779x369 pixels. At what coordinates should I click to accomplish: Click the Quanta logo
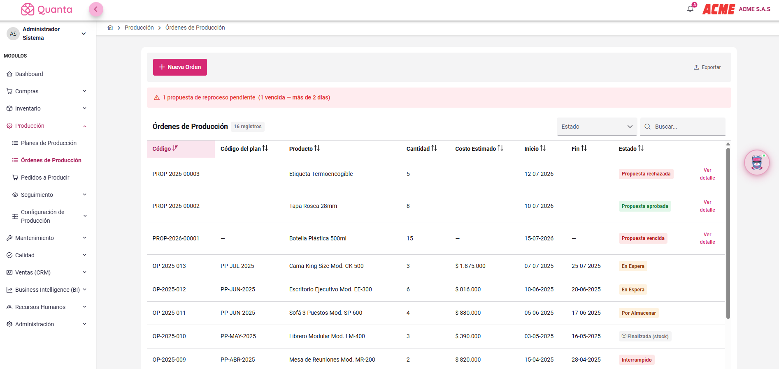pyautogui.click(x=47, y=9)
